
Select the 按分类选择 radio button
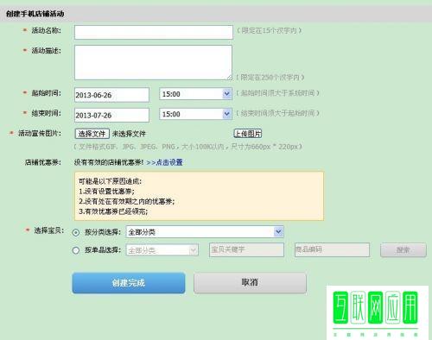click(x=76, y=232)
